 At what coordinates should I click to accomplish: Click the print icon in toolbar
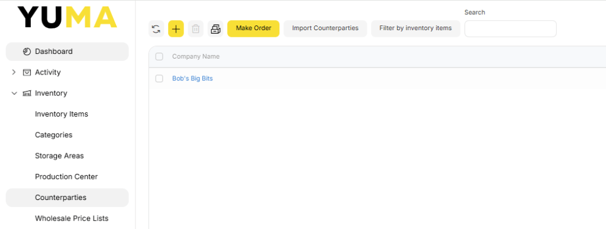pos(215,29)
